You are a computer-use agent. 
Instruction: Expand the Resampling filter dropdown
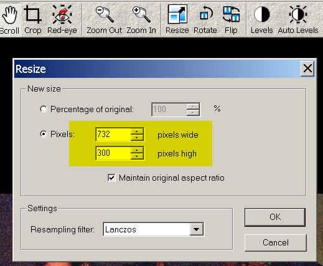pyautogui.click(x=196, y=229)
